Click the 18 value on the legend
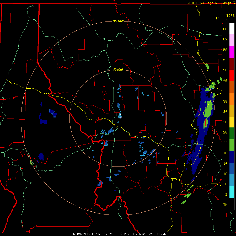Image resolution: width=236 pixels, height=236 pixels. 225,153
